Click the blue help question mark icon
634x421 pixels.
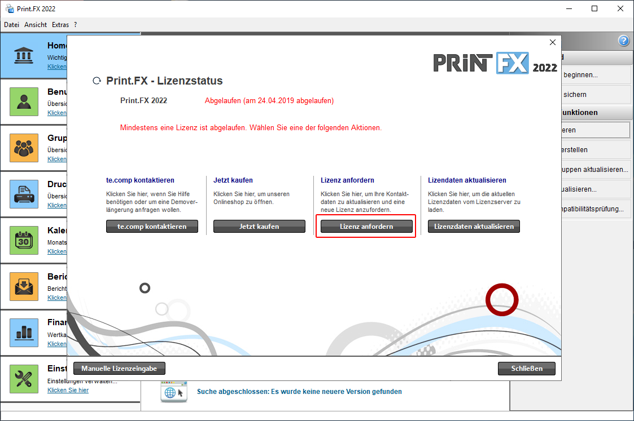tap(623, 41)
